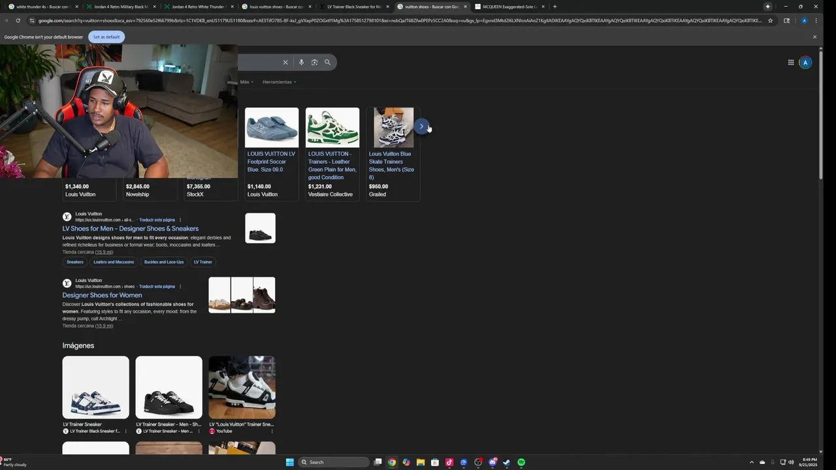Open the three-dot menu under LV Trainer Sneaker image
Viewport: 836px width, 470px height.
point(125,431)
